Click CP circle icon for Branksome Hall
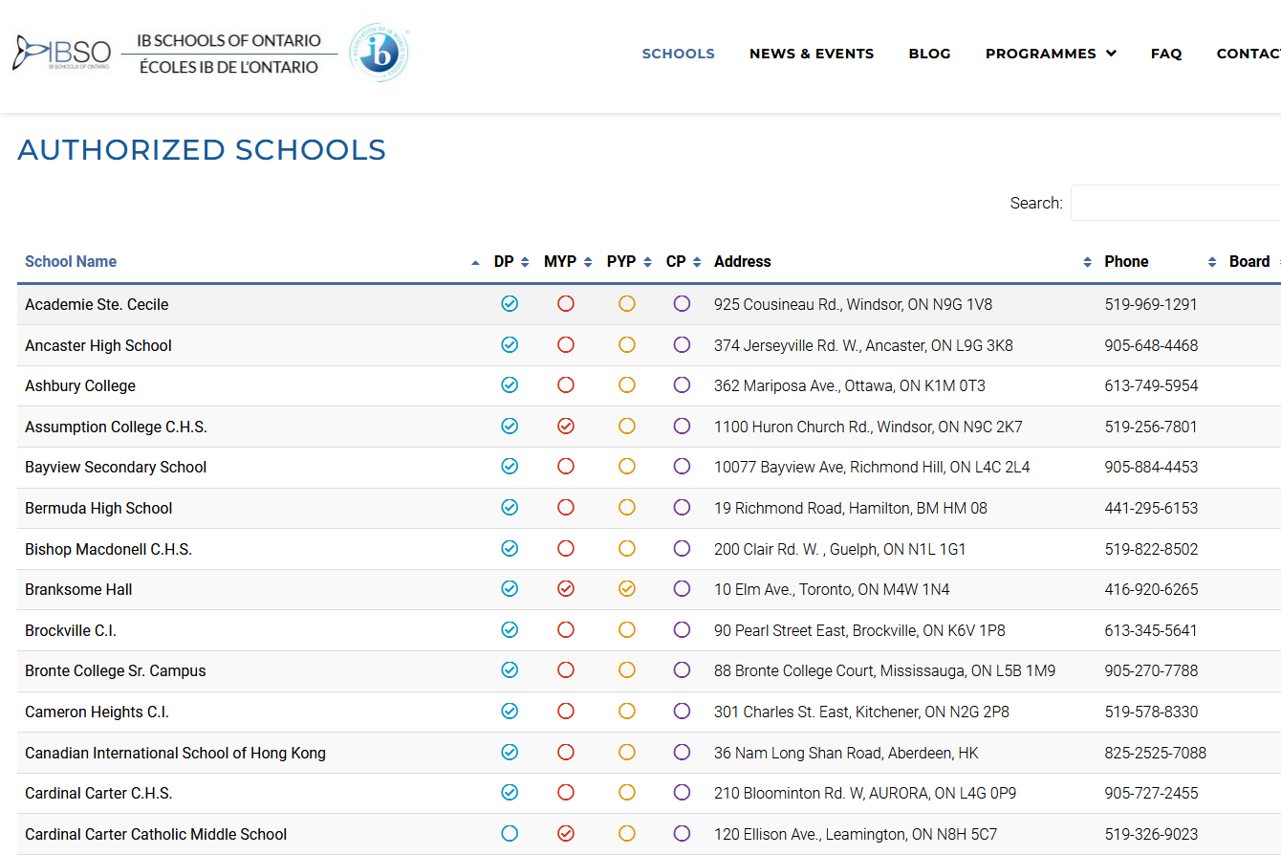 click(682, 589)
